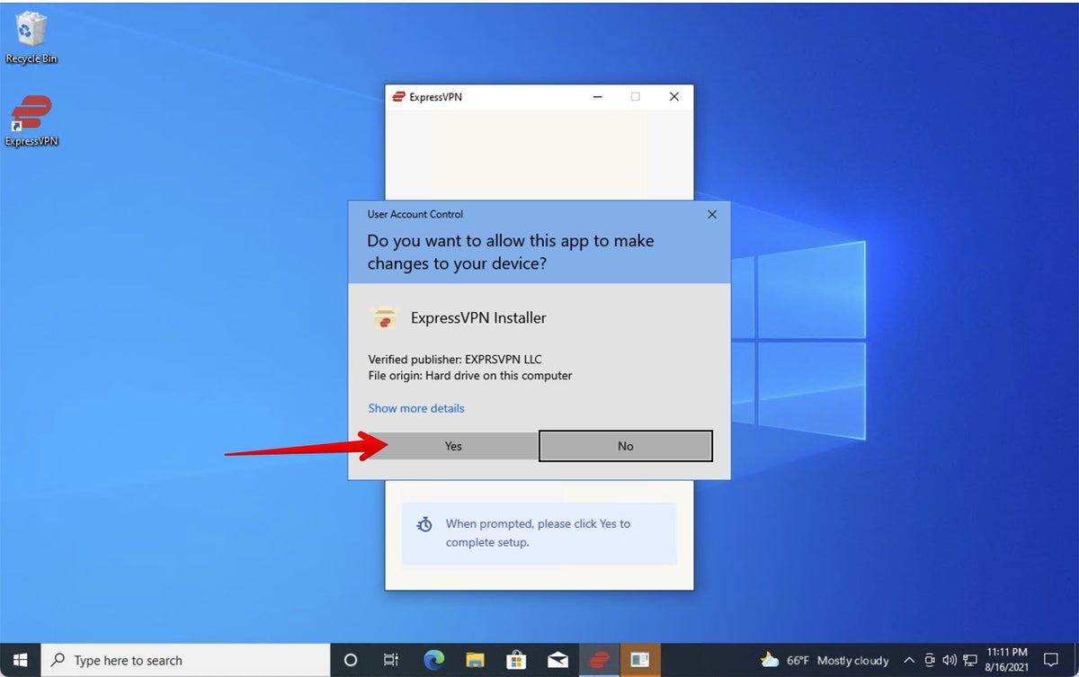Screen dimensions: 1079x677
Task: Click the installer icon next to ExpressVPN on the taskbar
Action: pos(640,660)
